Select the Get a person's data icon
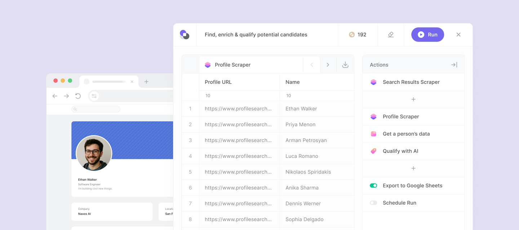The image size is (519, 230). [373, 134]
